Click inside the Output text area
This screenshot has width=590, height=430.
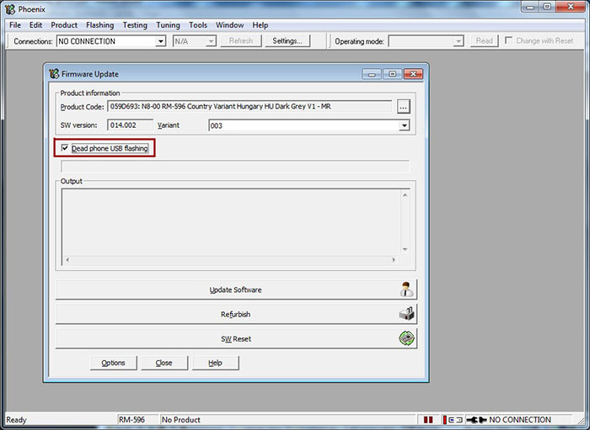coord(231,222)
